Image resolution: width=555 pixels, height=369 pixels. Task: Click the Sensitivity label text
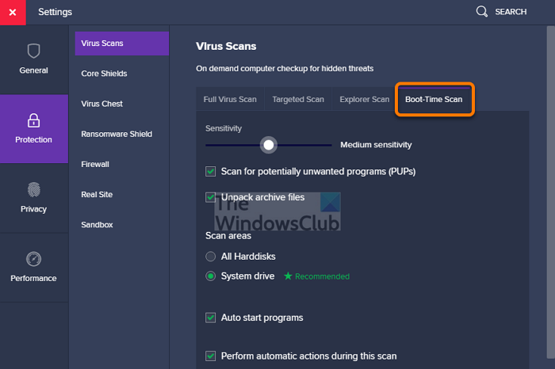pos(224,128)
